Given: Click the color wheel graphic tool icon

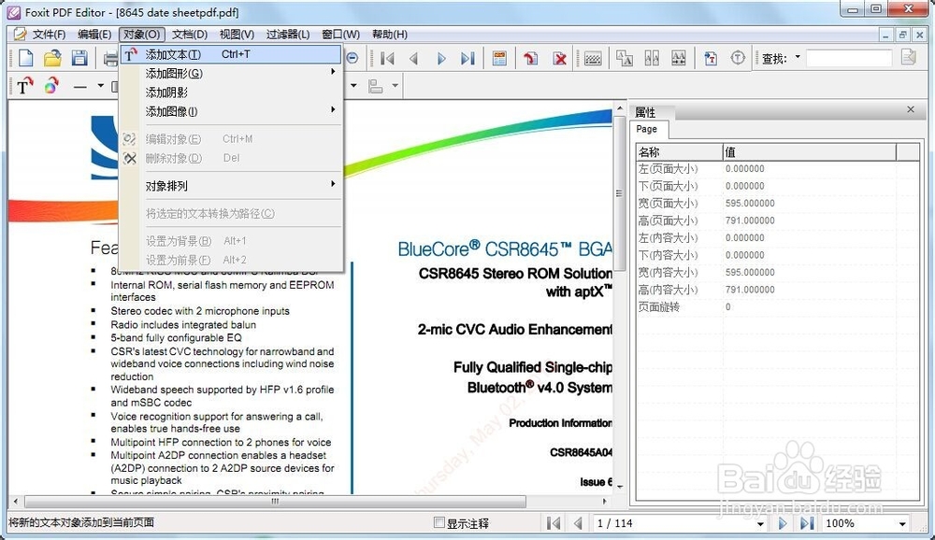Looking at the screenshot, I should click(51, 86).
